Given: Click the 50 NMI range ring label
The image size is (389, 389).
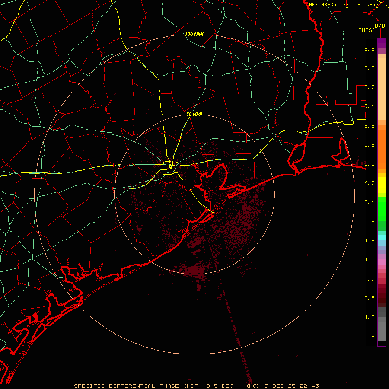Looking at the screenshot, I should 194,114.
